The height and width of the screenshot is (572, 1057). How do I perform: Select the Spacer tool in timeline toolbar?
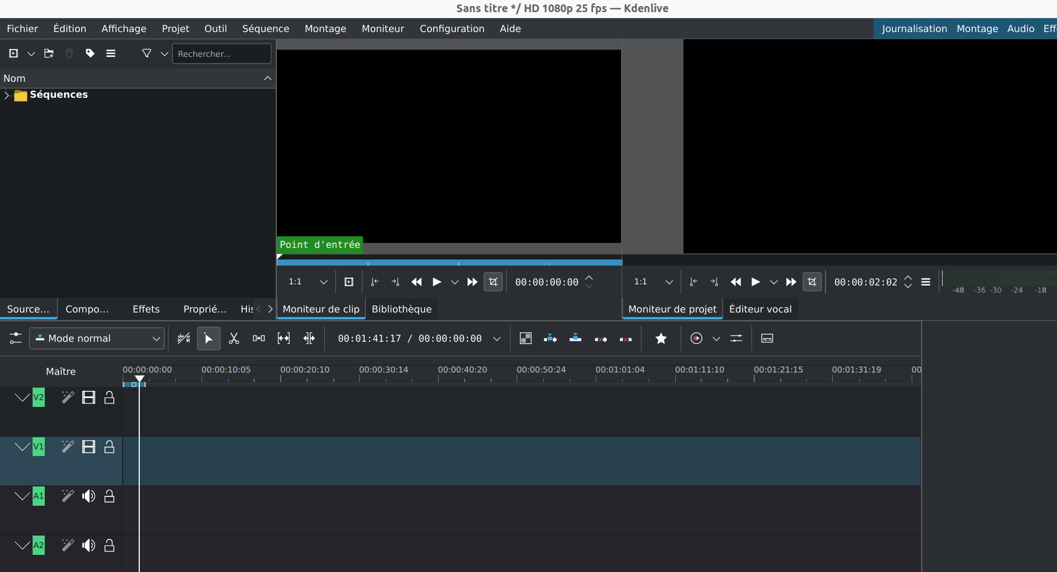(x=259, y=338)
